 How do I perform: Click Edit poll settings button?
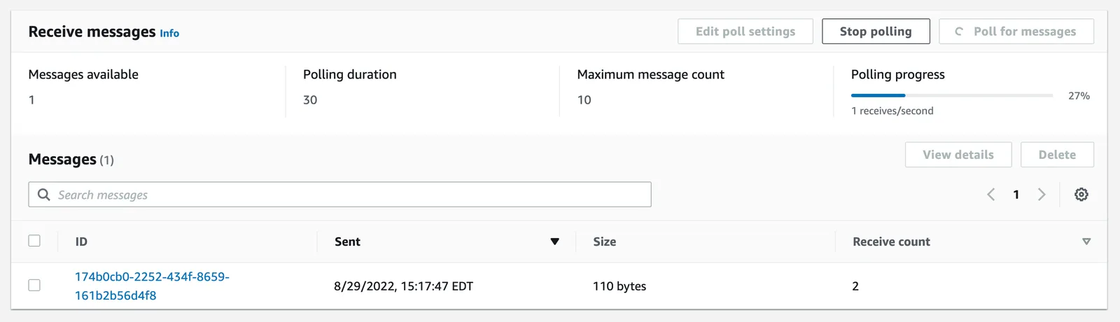745,31
